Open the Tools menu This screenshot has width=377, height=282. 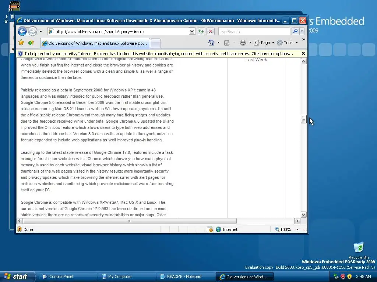(x=287, y=43)
